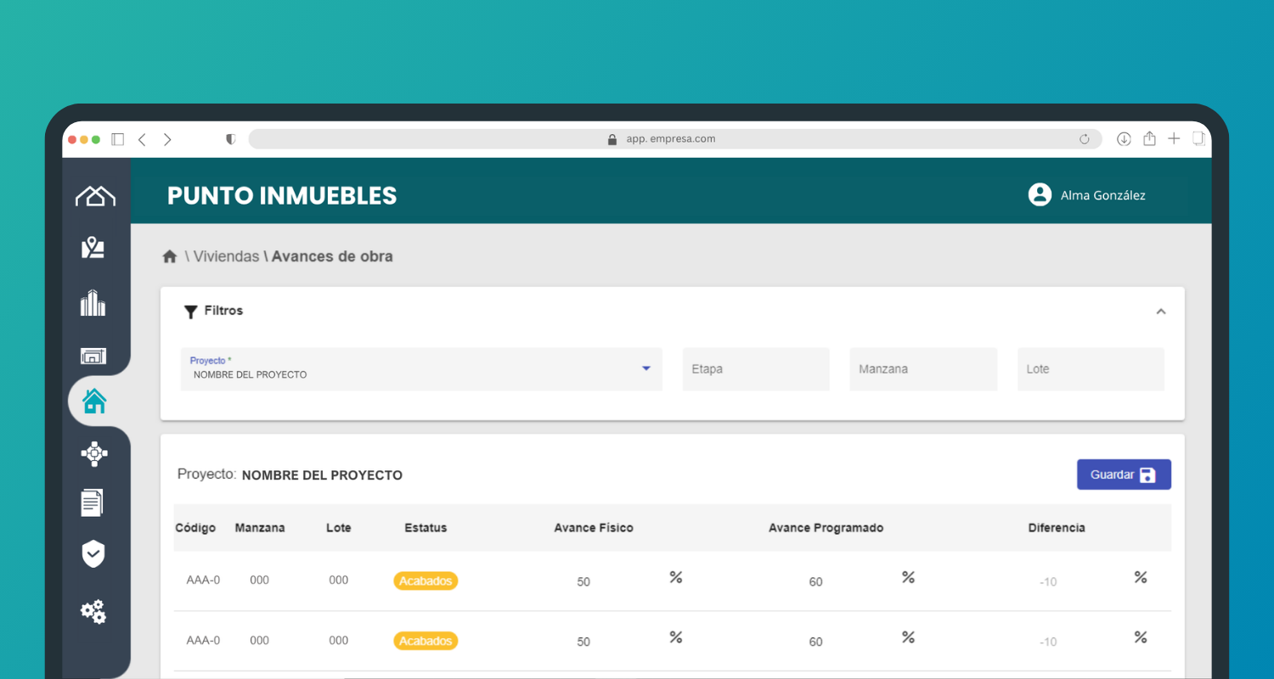Select the active home Viviendas sidebar icon
1274x679 pixels.
94,401
